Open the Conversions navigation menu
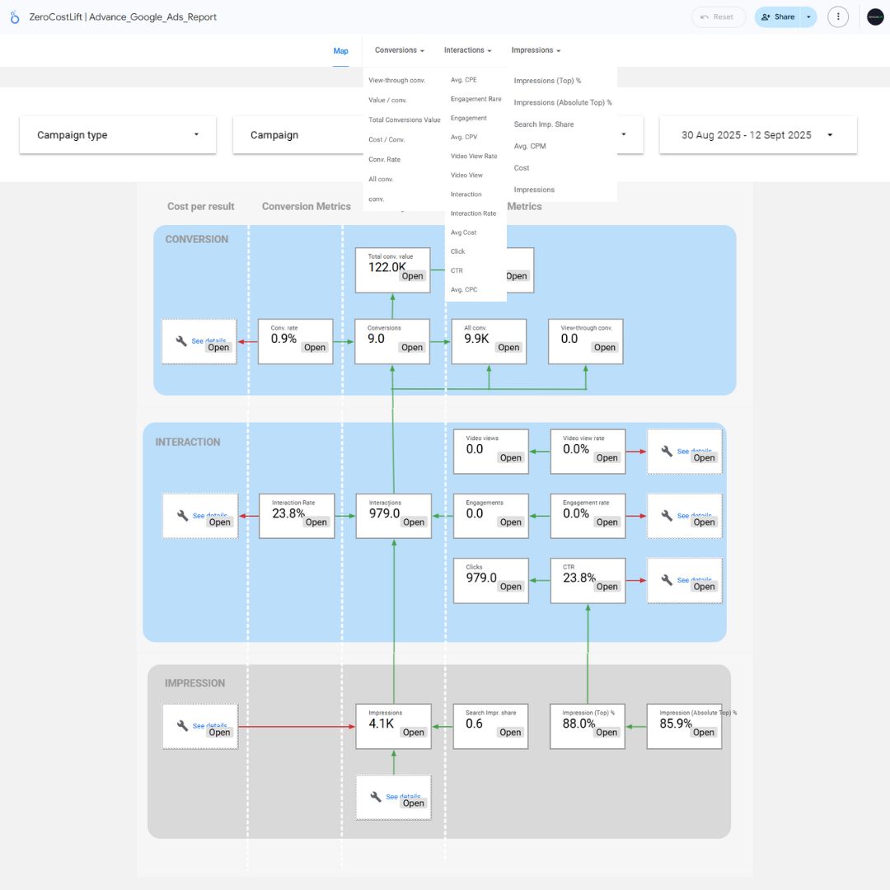Screen dimensions: 890x890 pos(399,50)
